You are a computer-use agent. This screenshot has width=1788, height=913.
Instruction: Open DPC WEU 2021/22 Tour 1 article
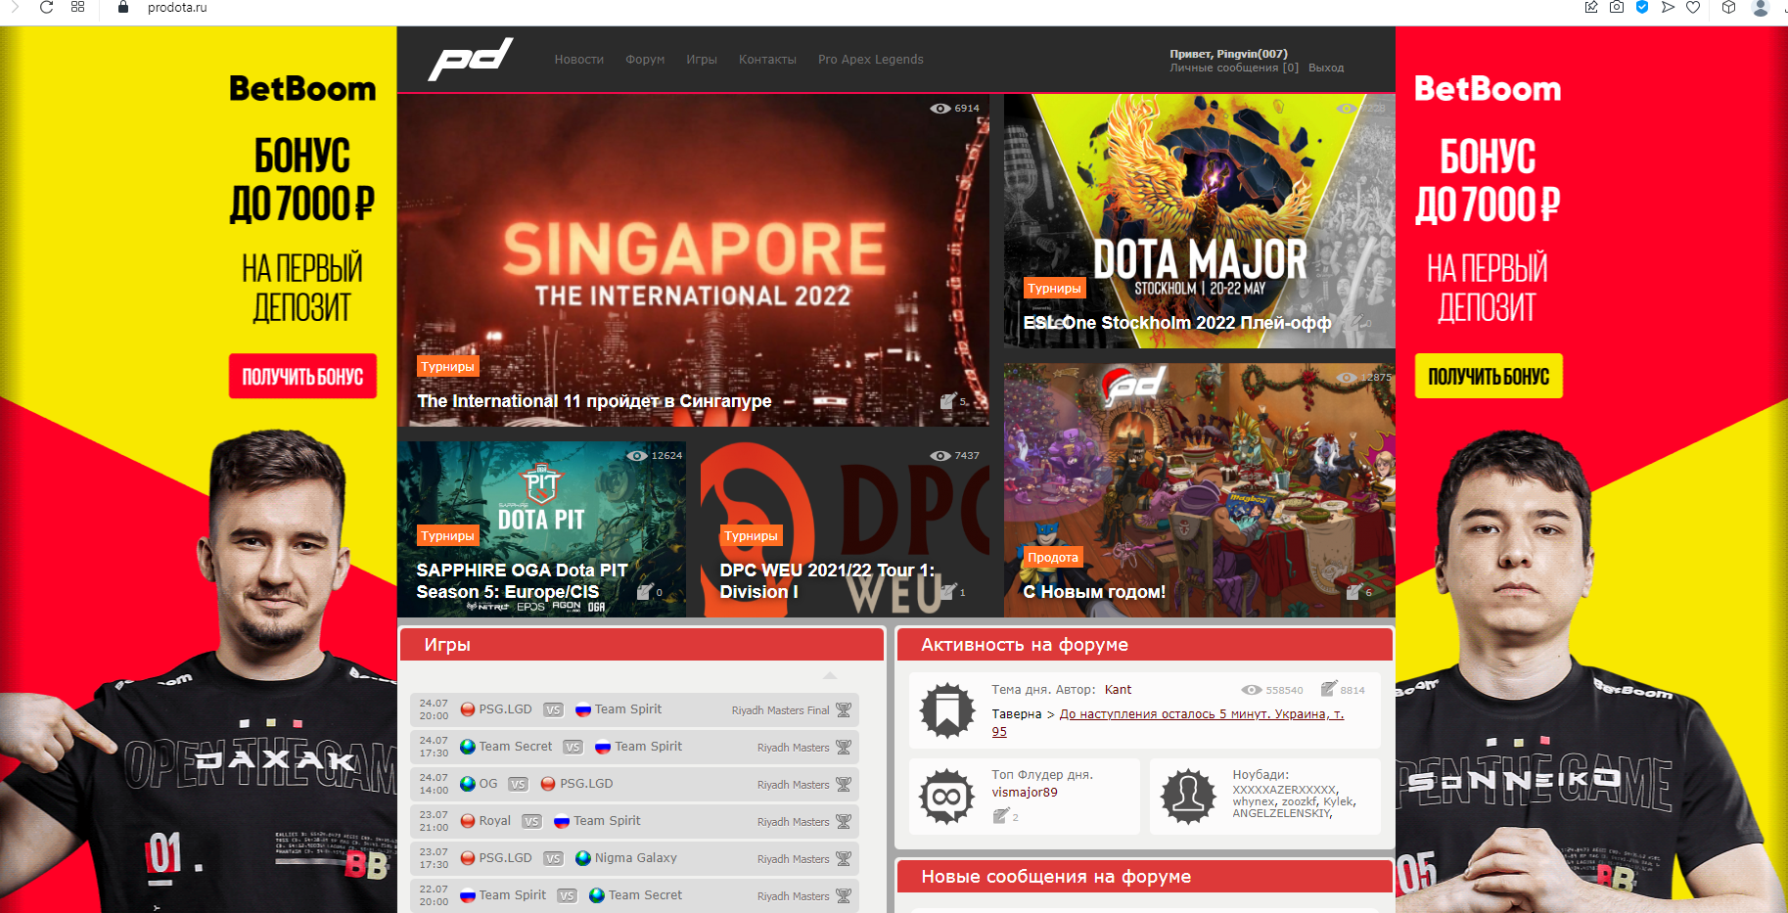pyautogui.click(x=827, y=581)
